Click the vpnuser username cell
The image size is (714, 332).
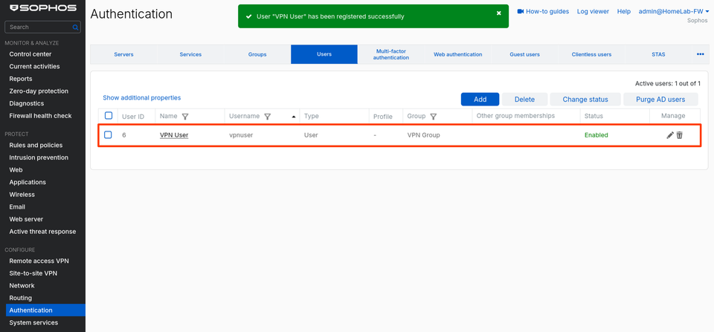click(x=242, y=135)
